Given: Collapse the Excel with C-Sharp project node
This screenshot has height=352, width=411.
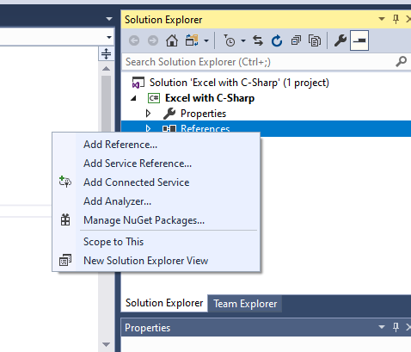Looking at the screenshot, I should click(x=133, y=98).
